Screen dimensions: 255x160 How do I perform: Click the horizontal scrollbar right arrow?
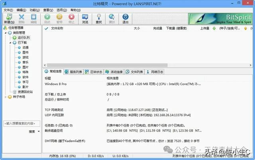pos(251,65)
